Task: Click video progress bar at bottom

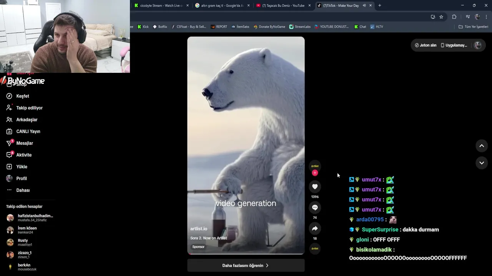Action: click(246, 254)
